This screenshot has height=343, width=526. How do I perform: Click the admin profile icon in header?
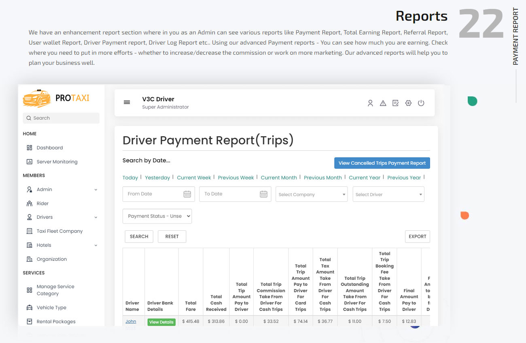(370, 103)
